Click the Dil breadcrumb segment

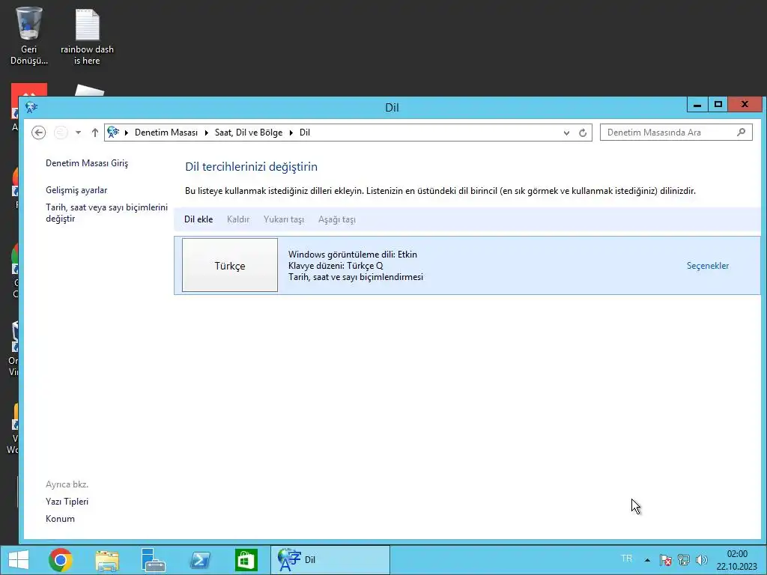(x=305, y=133)
